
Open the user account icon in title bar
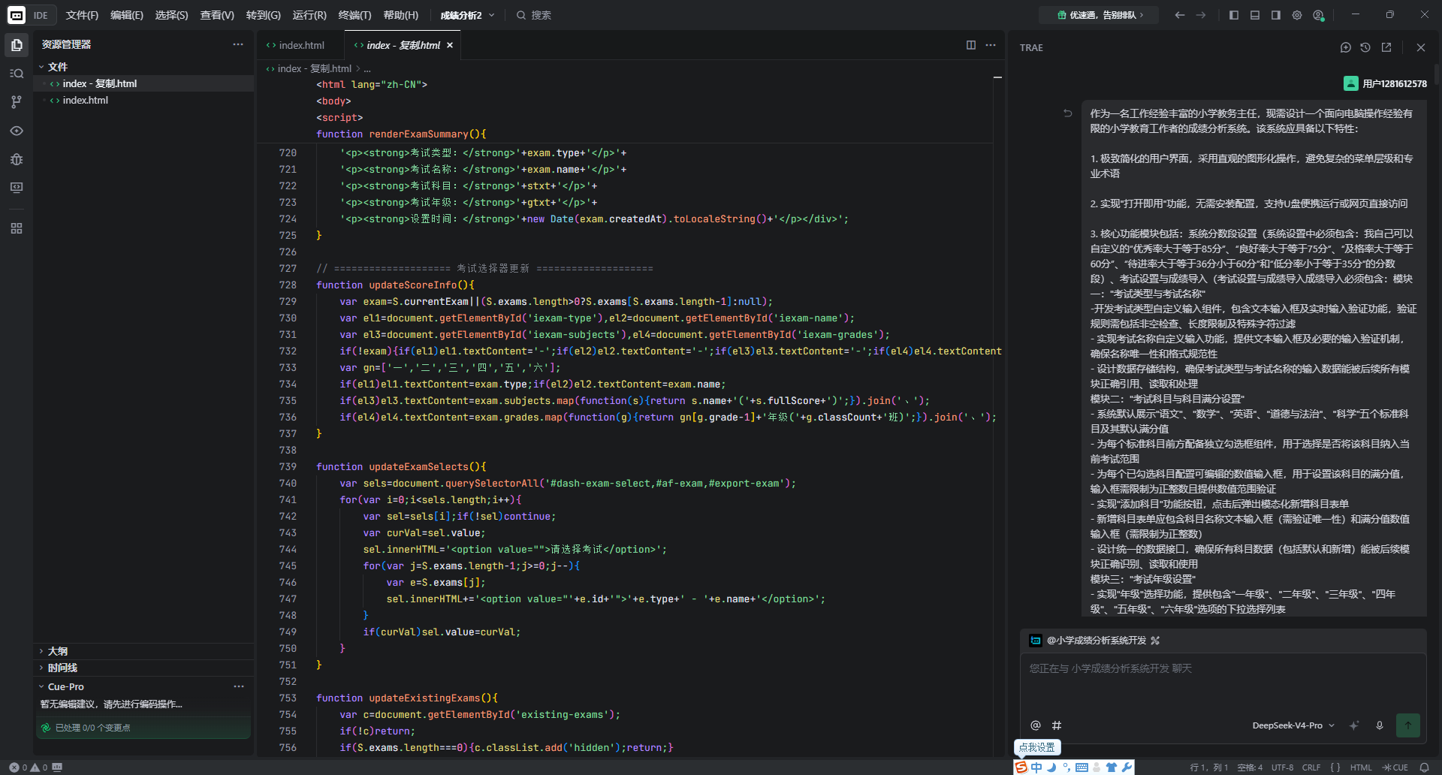click(x=1318, y=15)
